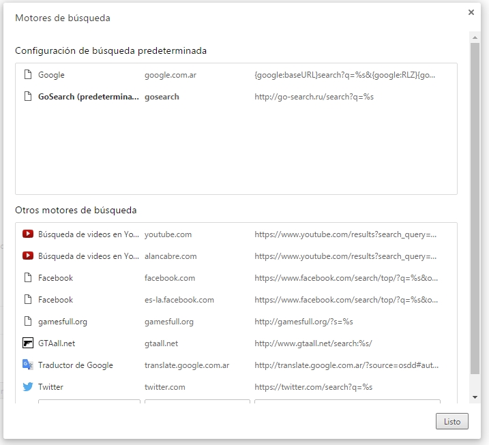The image size is (489, 445).
Task: Click the google.com.ar keyword
Action: 171,75
